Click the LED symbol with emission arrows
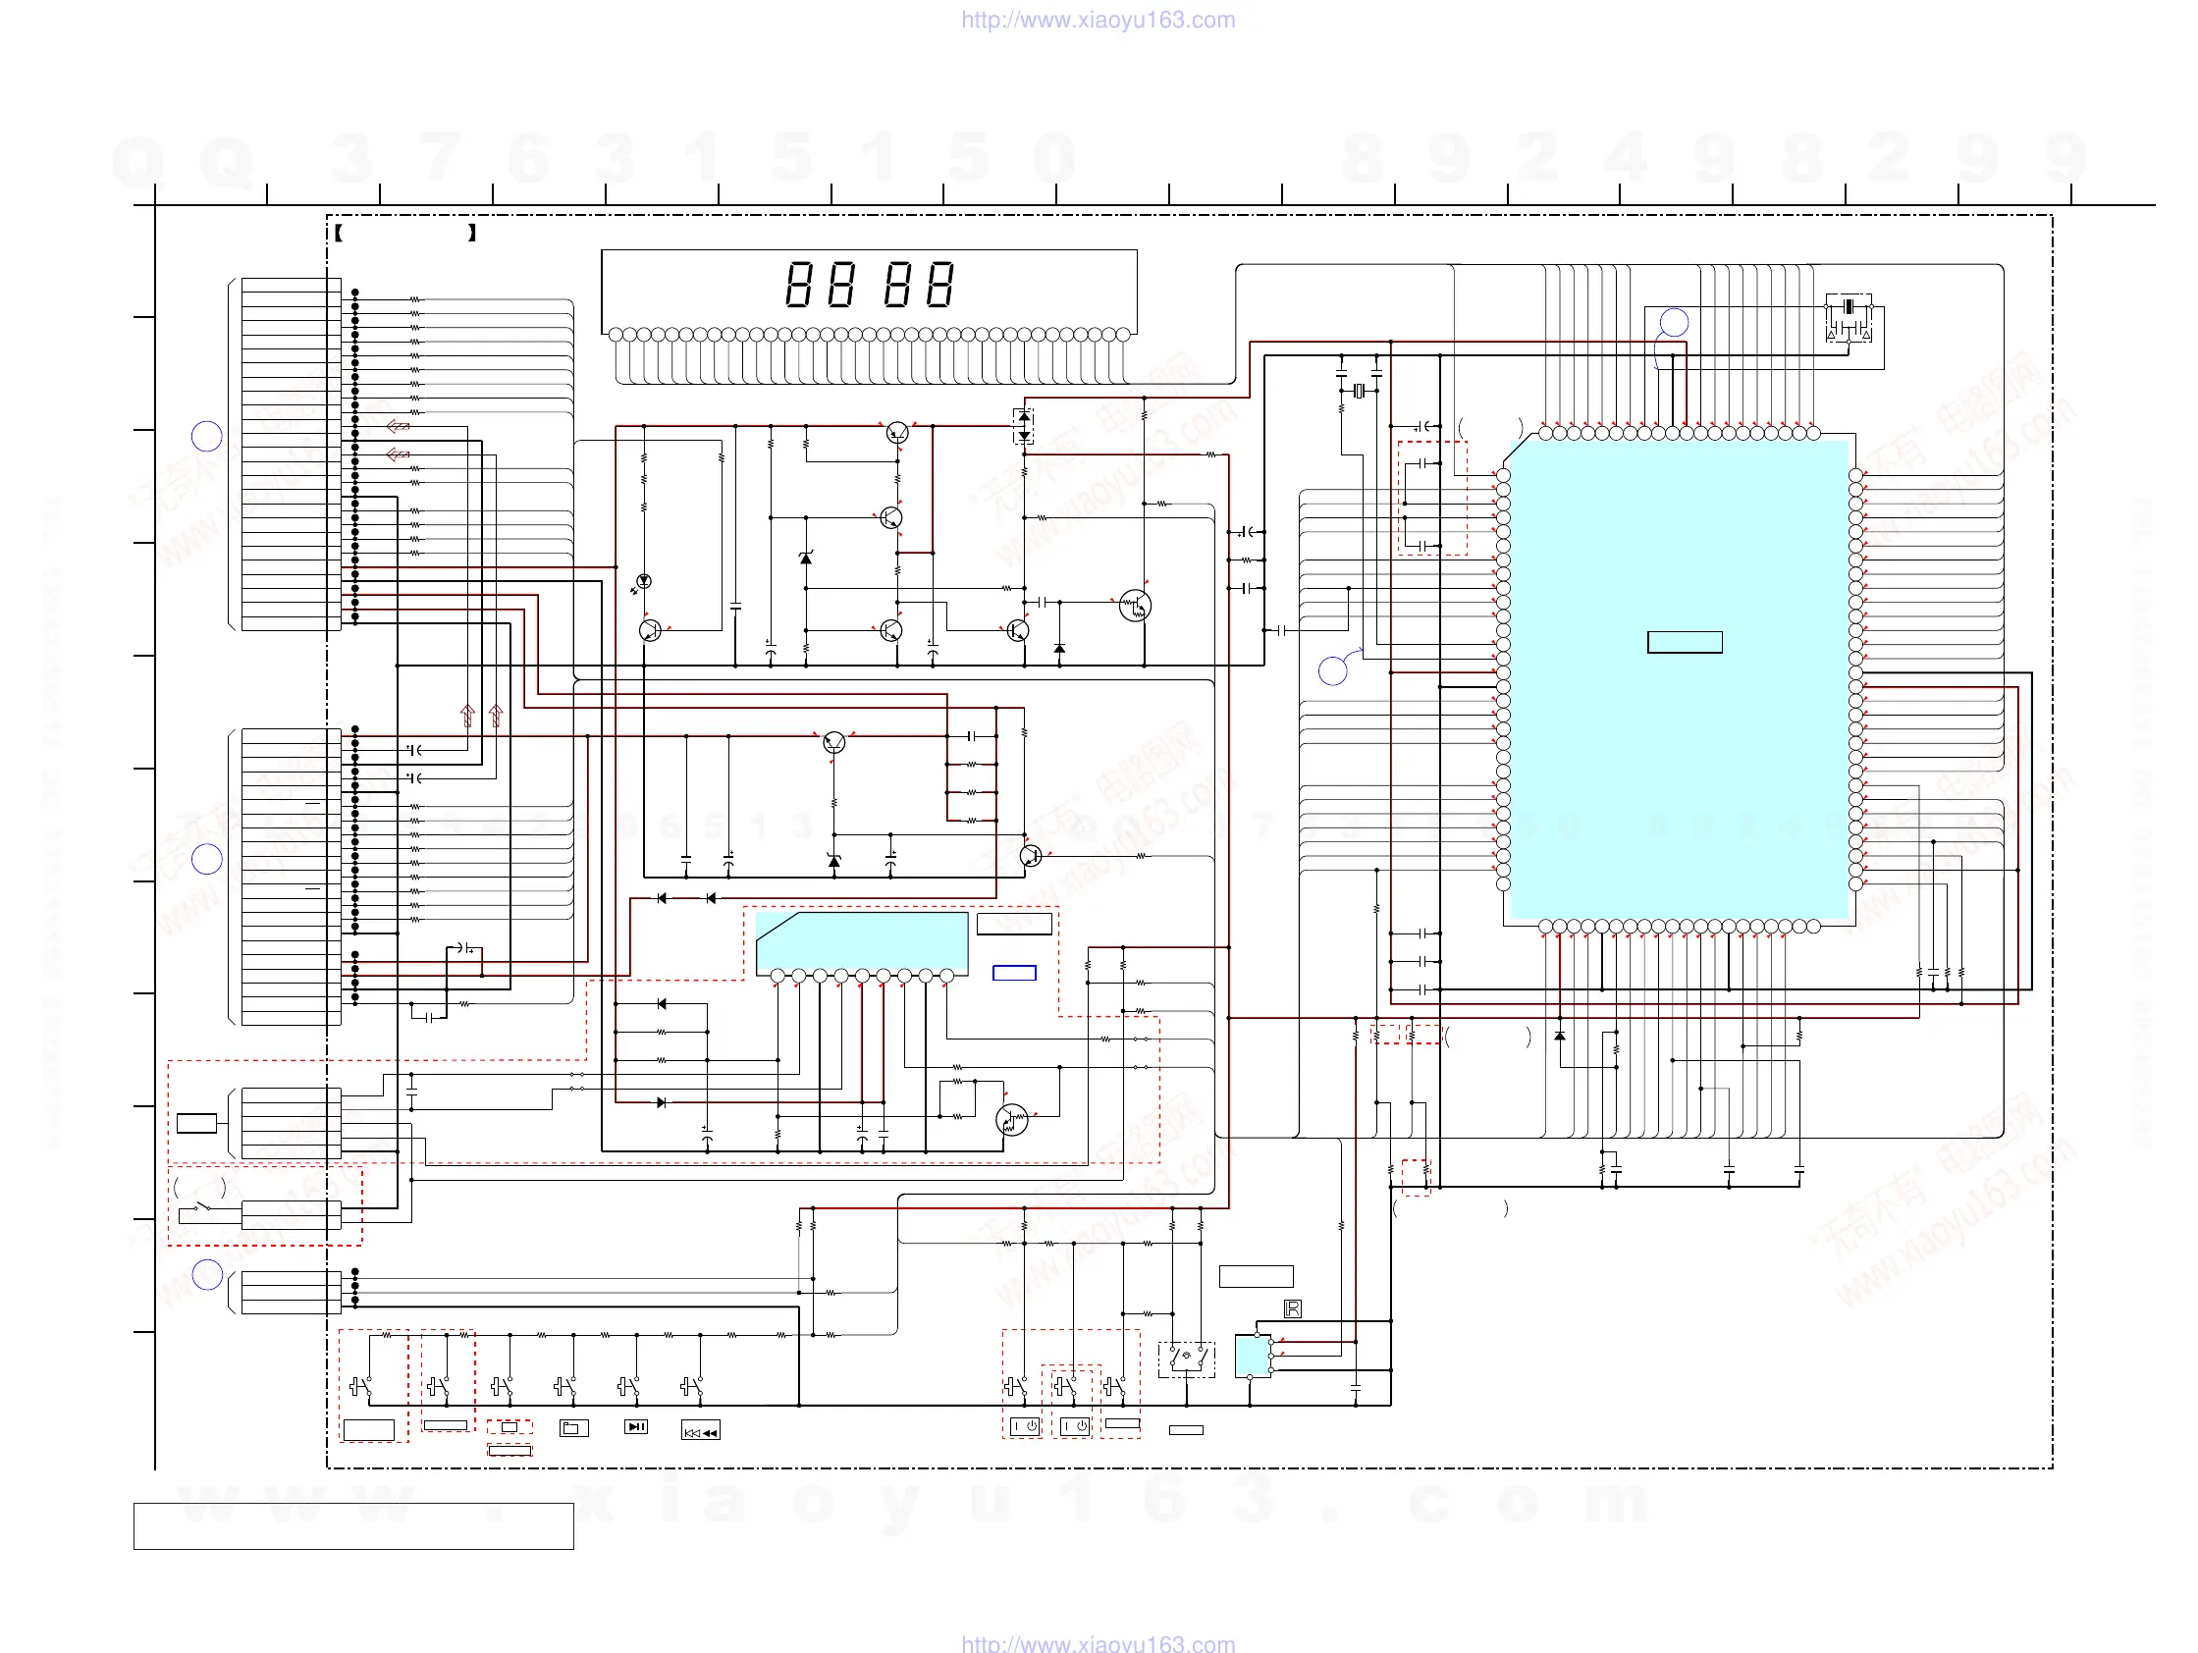The height and width of the screenshot is (1653, 2198). [x=643, y=582]
